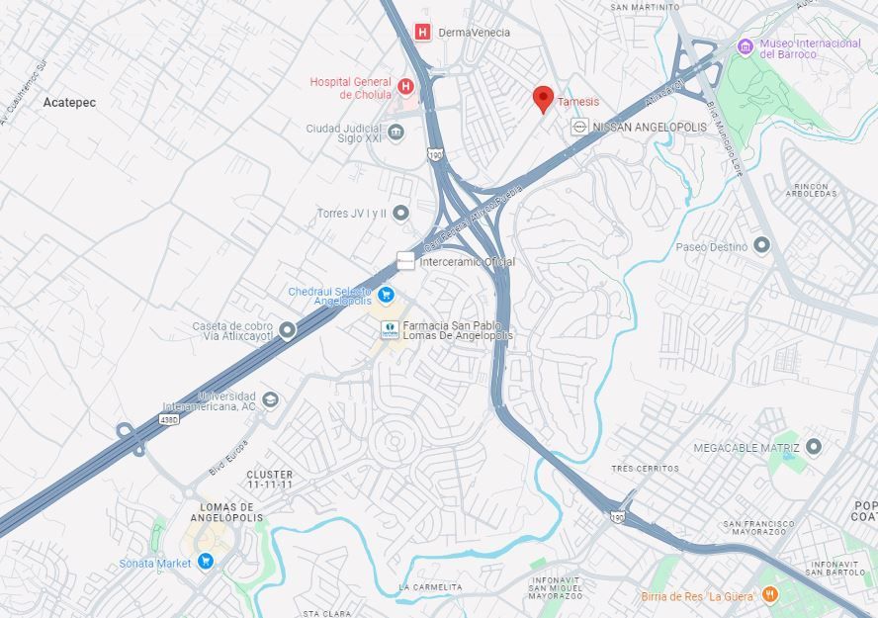Select the Museo Internacional del Barroco marker

click(x=745, y=47)
